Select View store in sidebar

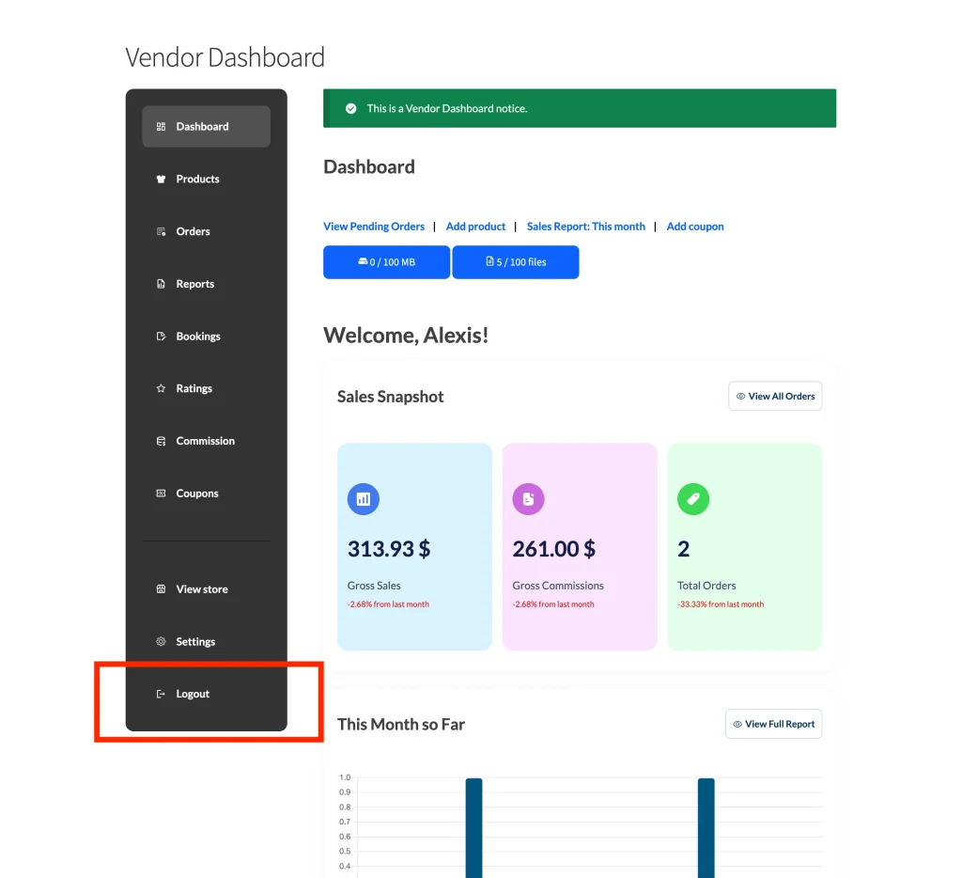click(206, 588)
